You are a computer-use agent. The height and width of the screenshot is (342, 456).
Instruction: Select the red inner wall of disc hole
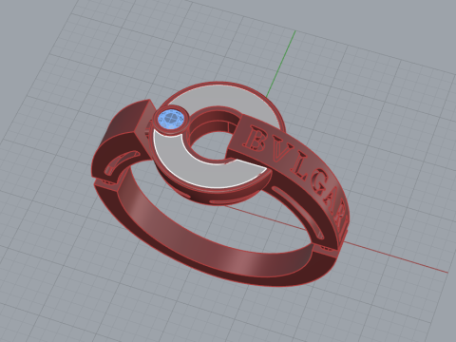click(212, 125)
